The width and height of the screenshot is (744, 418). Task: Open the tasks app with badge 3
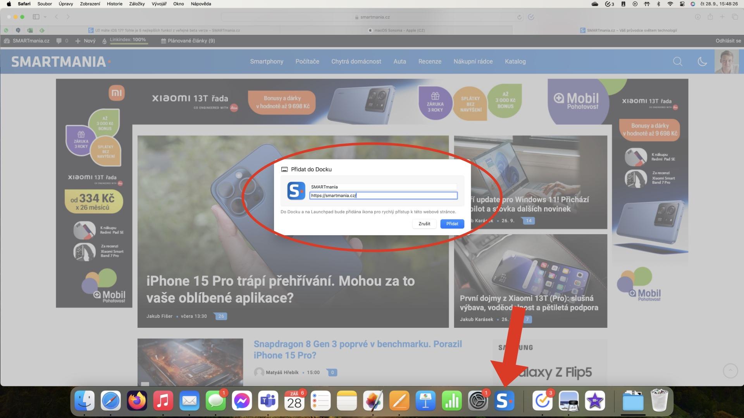[542, 401]
